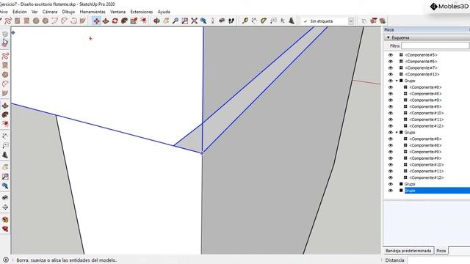Open the Sin etiqueta tag dropdown arrow
470x264 pixels.
[x=351, y=21]
